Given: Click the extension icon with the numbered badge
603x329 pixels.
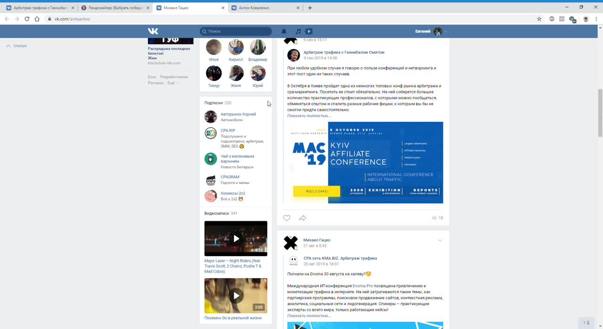Looking at the screenshot, I should pyautogui.click(x=572, y=19).
